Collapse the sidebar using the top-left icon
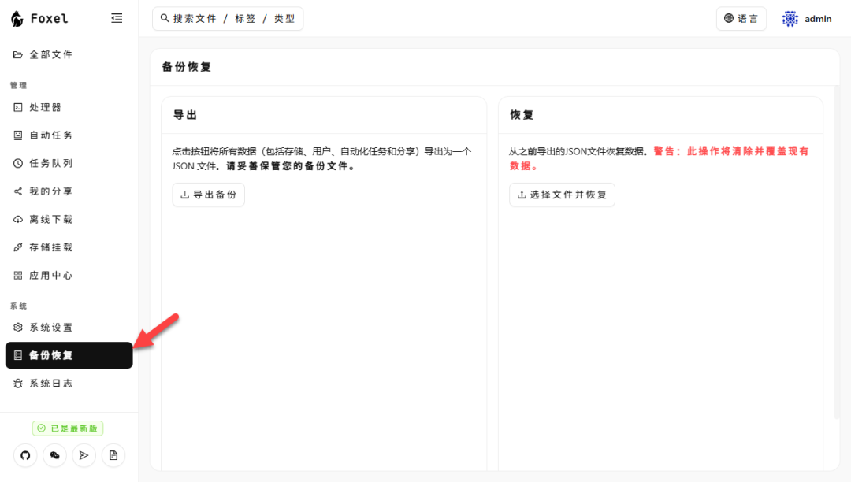Screen dimensions: 851x482 117,17
